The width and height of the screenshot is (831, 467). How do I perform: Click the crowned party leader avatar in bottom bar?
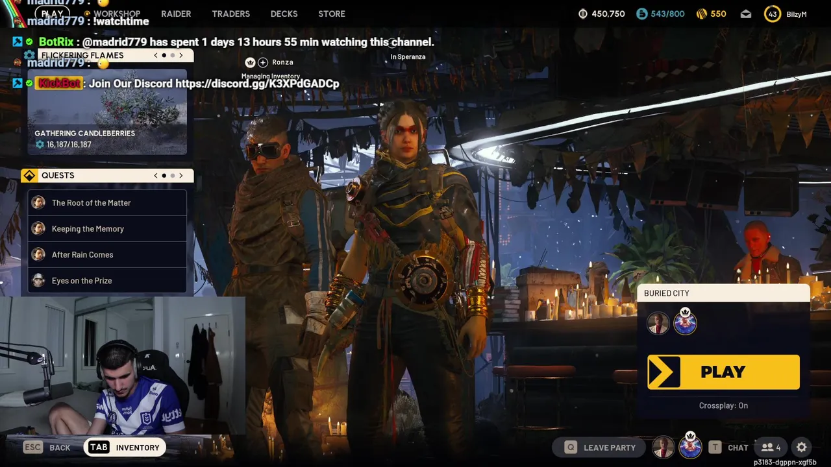690,446
